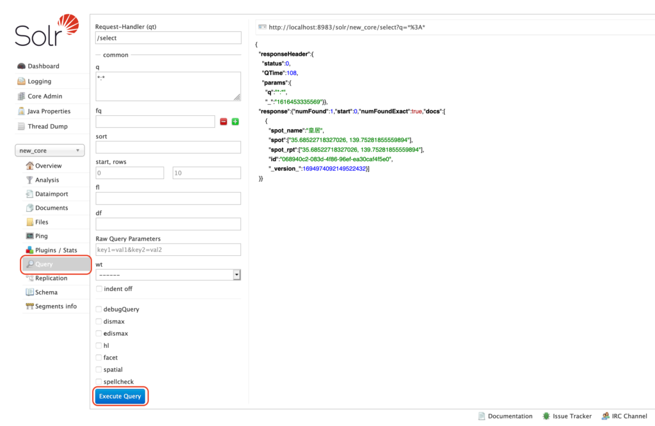
Task: Go to the Dashboard page
Action: coord(43,66)
